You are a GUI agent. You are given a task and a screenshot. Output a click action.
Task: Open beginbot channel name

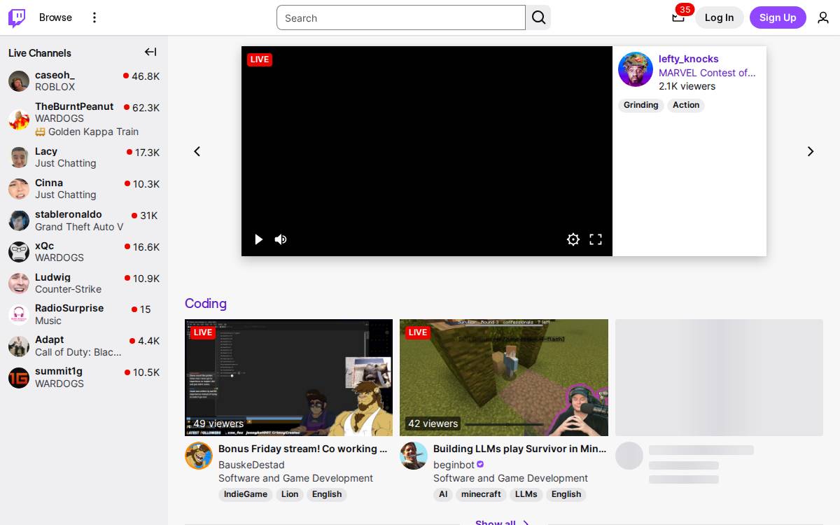tap(454, 465)
